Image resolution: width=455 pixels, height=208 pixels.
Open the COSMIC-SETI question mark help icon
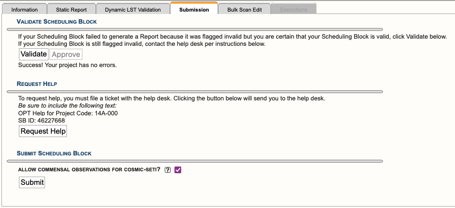(x=168, y=170)
